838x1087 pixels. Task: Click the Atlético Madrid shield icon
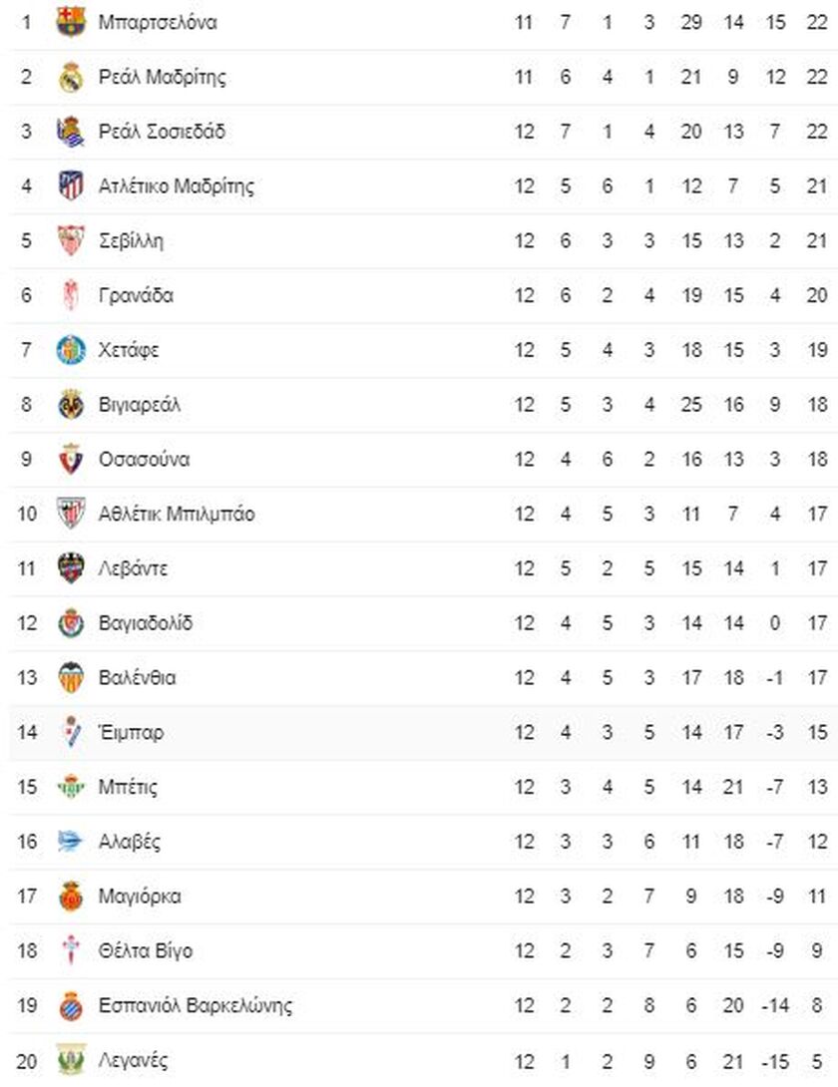71,185
